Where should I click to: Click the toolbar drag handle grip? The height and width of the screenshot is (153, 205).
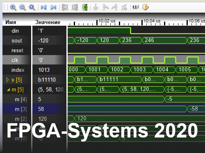pyautogui.click(x=4, y=7)
